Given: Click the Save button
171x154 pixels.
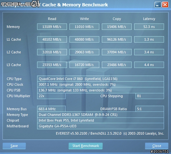Looking at the screenshot, I should point(14,146).
